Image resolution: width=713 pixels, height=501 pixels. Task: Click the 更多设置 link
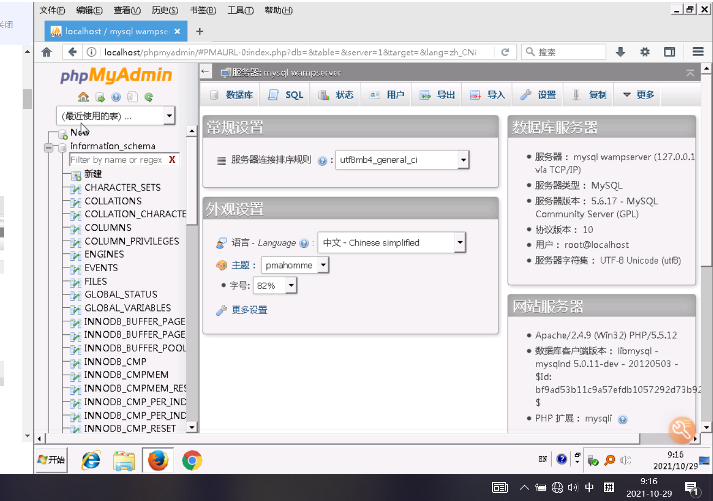click(x=249, y=310)
